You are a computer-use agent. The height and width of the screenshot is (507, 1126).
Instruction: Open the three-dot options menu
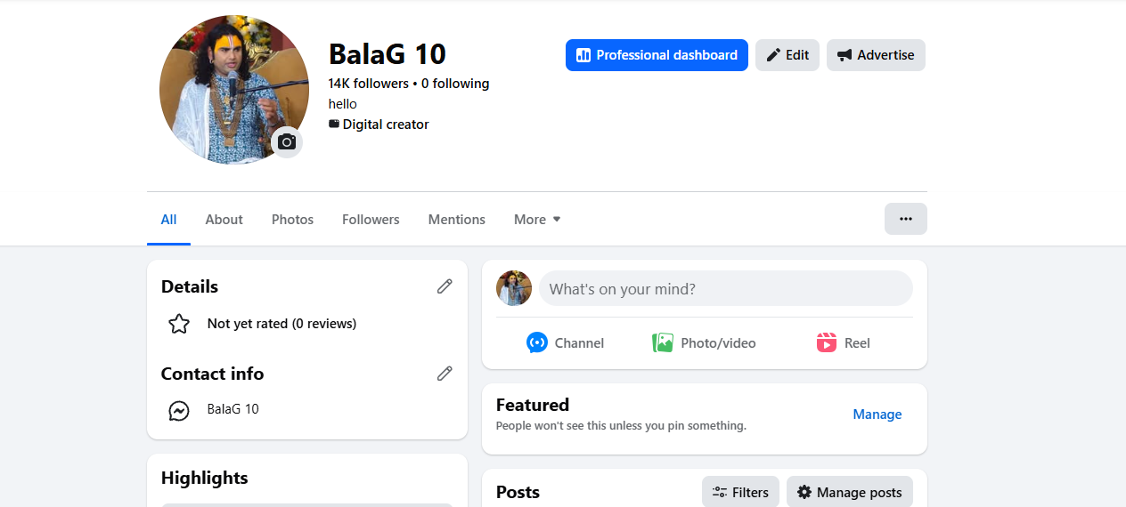pos(905,219)
